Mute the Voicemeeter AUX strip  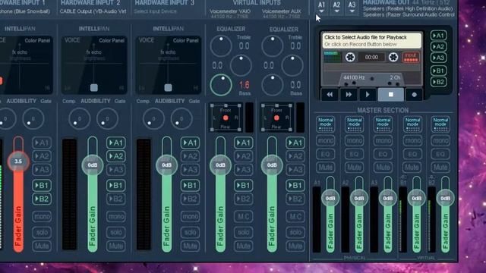[295, 246]
